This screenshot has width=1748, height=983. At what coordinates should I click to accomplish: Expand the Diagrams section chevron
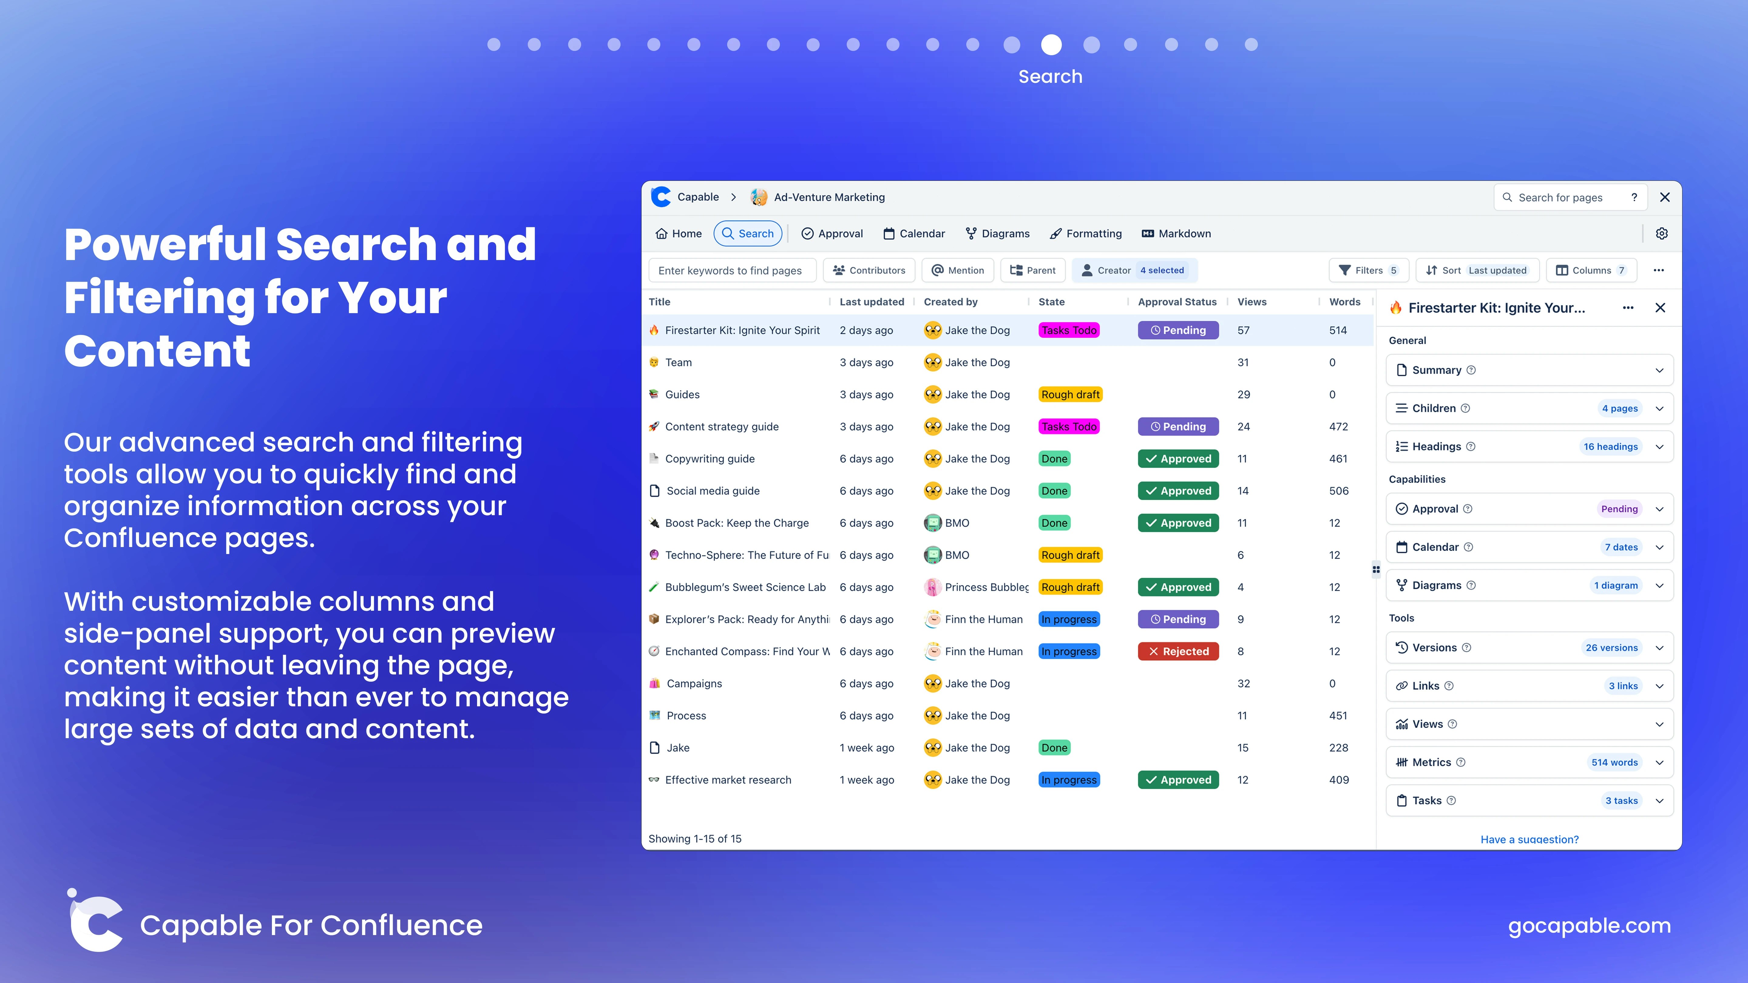tap(1660, 586)
